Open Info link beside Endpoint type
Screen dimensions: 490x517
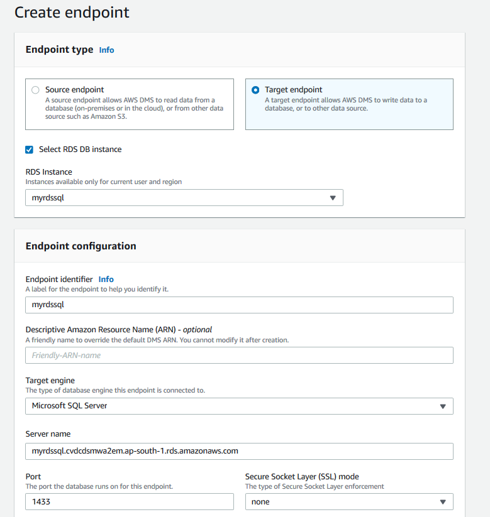pyautogui.click(x=106, y=50)
